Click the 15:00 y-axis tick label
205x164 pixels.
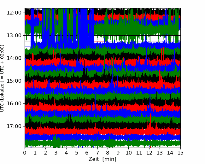point(14,81)
